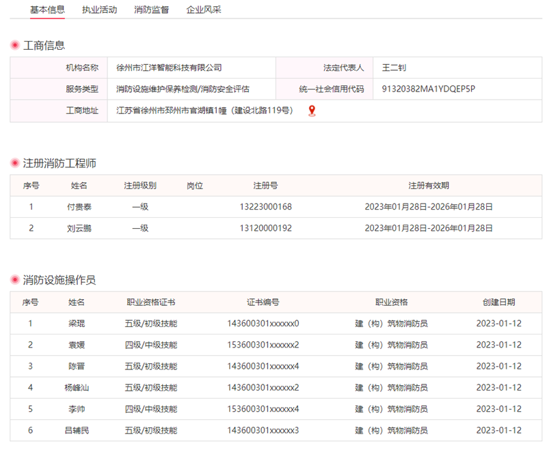The width and height of the screenshot is (547, 450).
Task: Click 序号 header in the 消防设施操作员 table
Action: [30, 303]
